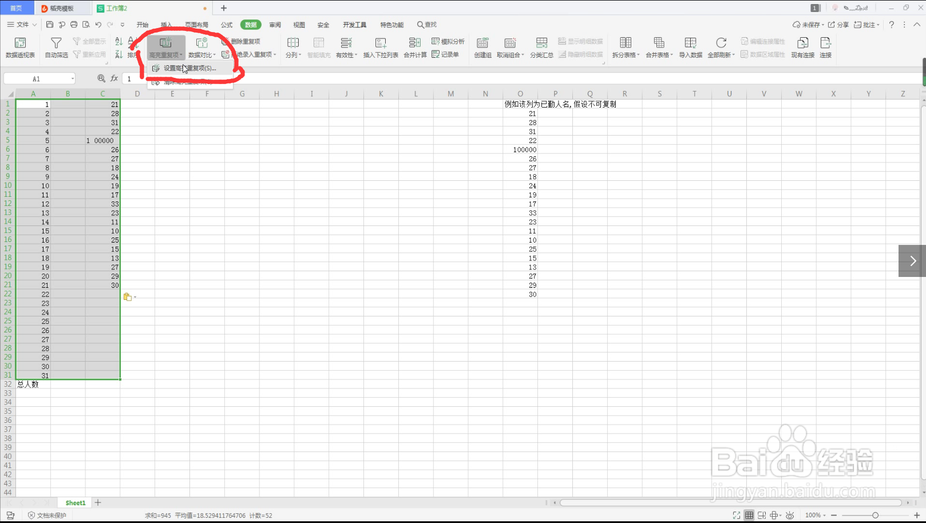926x523 pixels.
Task: Click zoom in plus button in status bar
Action: [x=916, y=515]
